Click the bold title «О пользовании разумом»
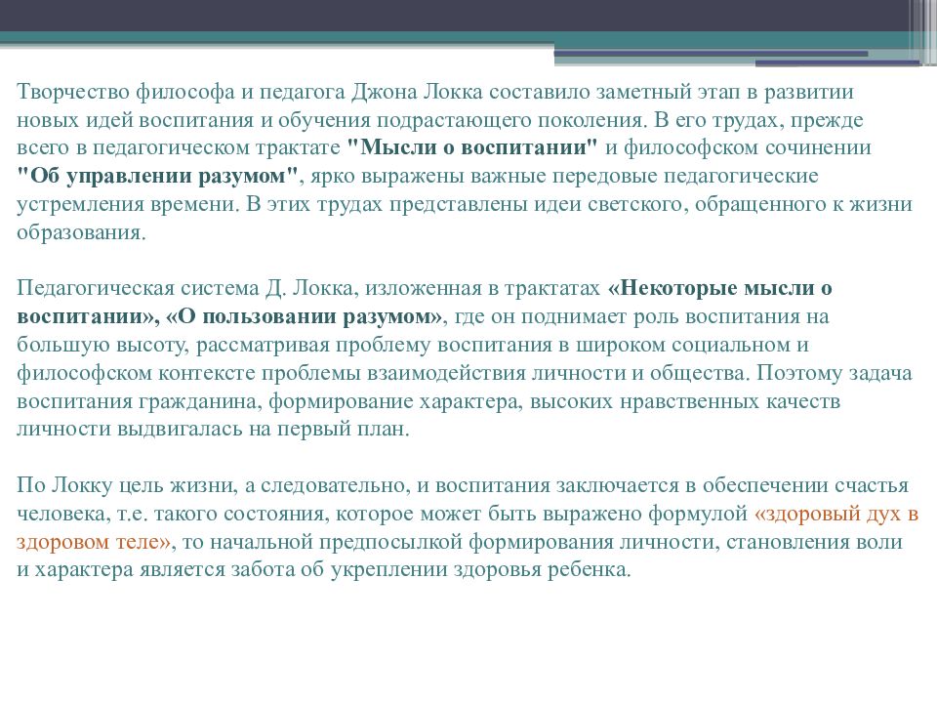The width and height of the screenshot is (937, 703). click(306, 317)
